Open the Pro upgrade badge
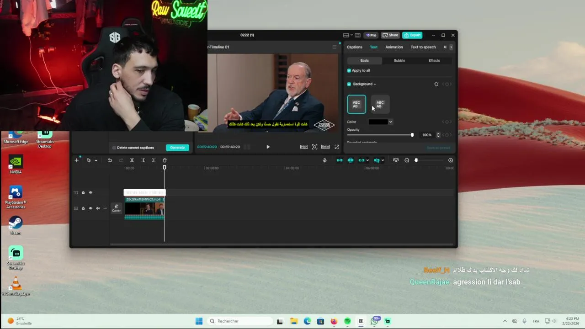Viewport: 585px width, 329px height. (x=371, y=35)
